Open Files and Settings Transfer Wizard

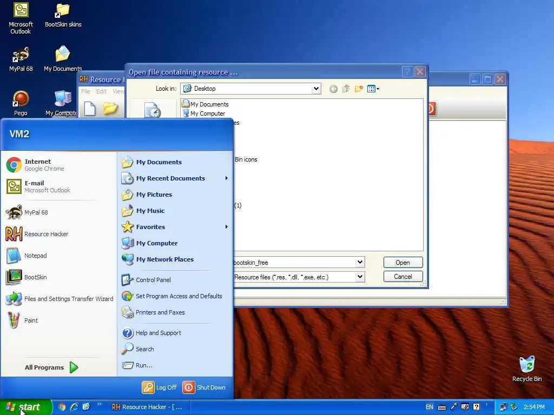point(58,299)
